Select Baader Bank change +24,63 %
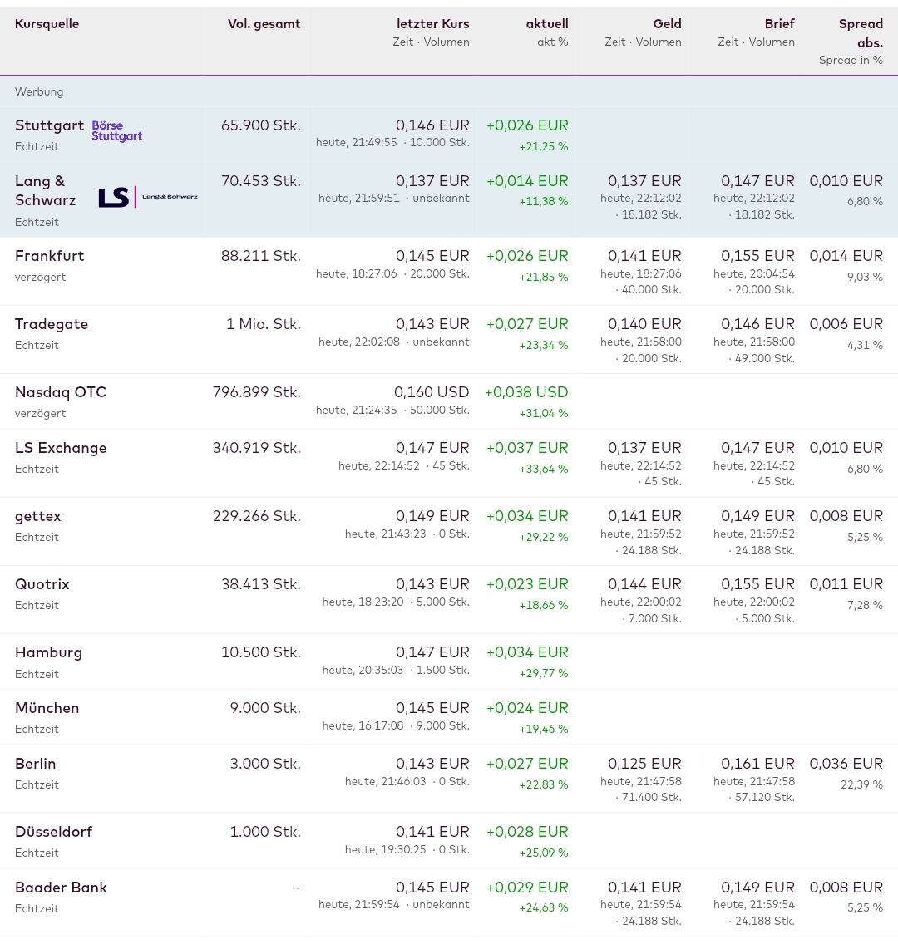The width and height of the screenshot is (898, 949). (543, 907)
